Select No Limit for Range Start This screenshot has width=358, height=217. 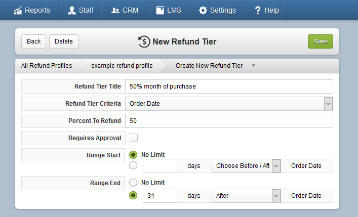(x=133, y=155)
